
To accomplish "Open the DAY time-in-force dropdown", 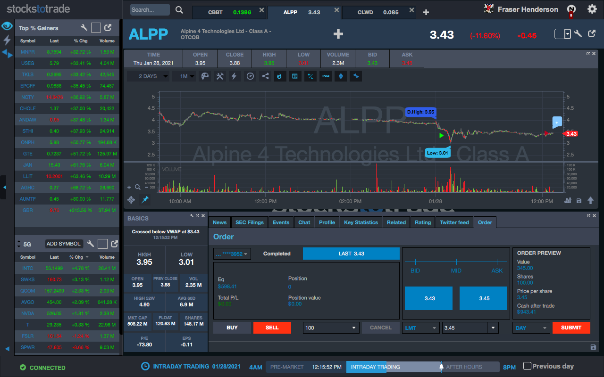I will [531, 328].
